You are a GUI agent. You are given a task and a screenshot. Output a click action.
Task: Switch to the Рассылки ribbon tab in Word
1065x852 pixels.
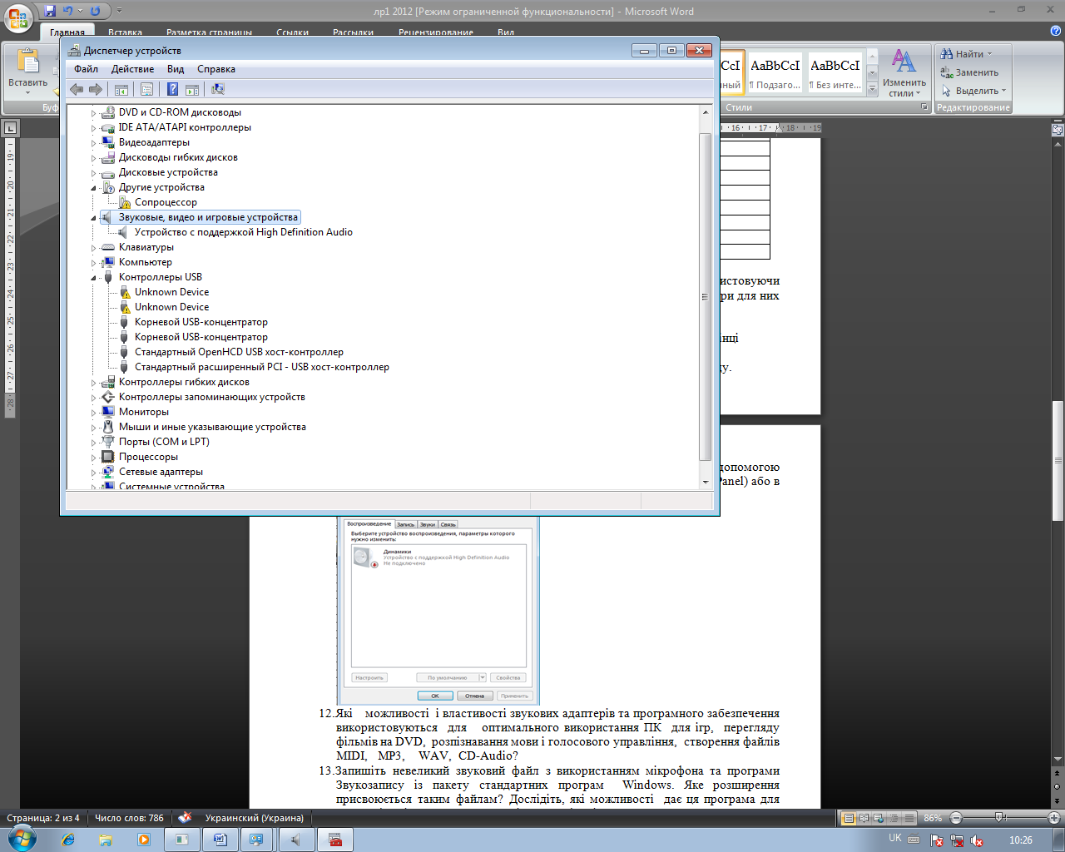(x=353, y=32)
